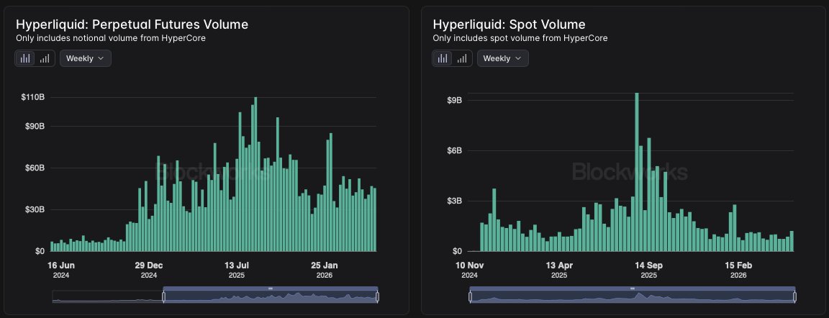Click the 16 Jun 2024 date label

pos(60,269)
